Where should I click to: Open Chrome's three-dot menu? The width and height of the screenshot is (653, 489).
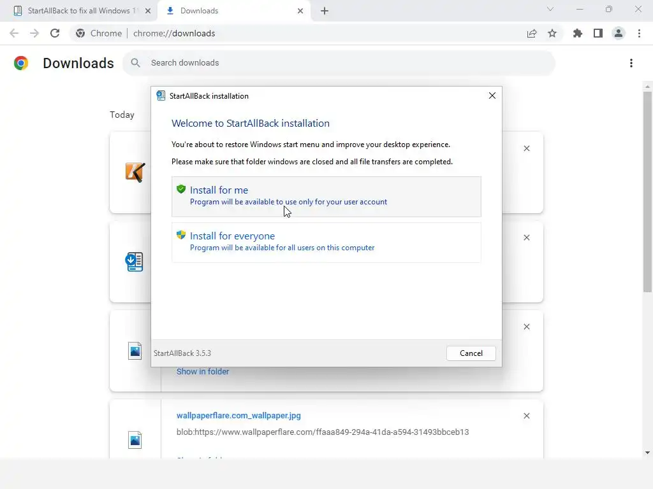[639, 33]
